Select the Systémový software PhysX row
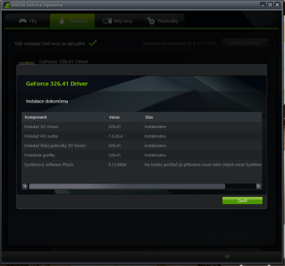The width and height of the screenshot is (285, 266). 142,164
